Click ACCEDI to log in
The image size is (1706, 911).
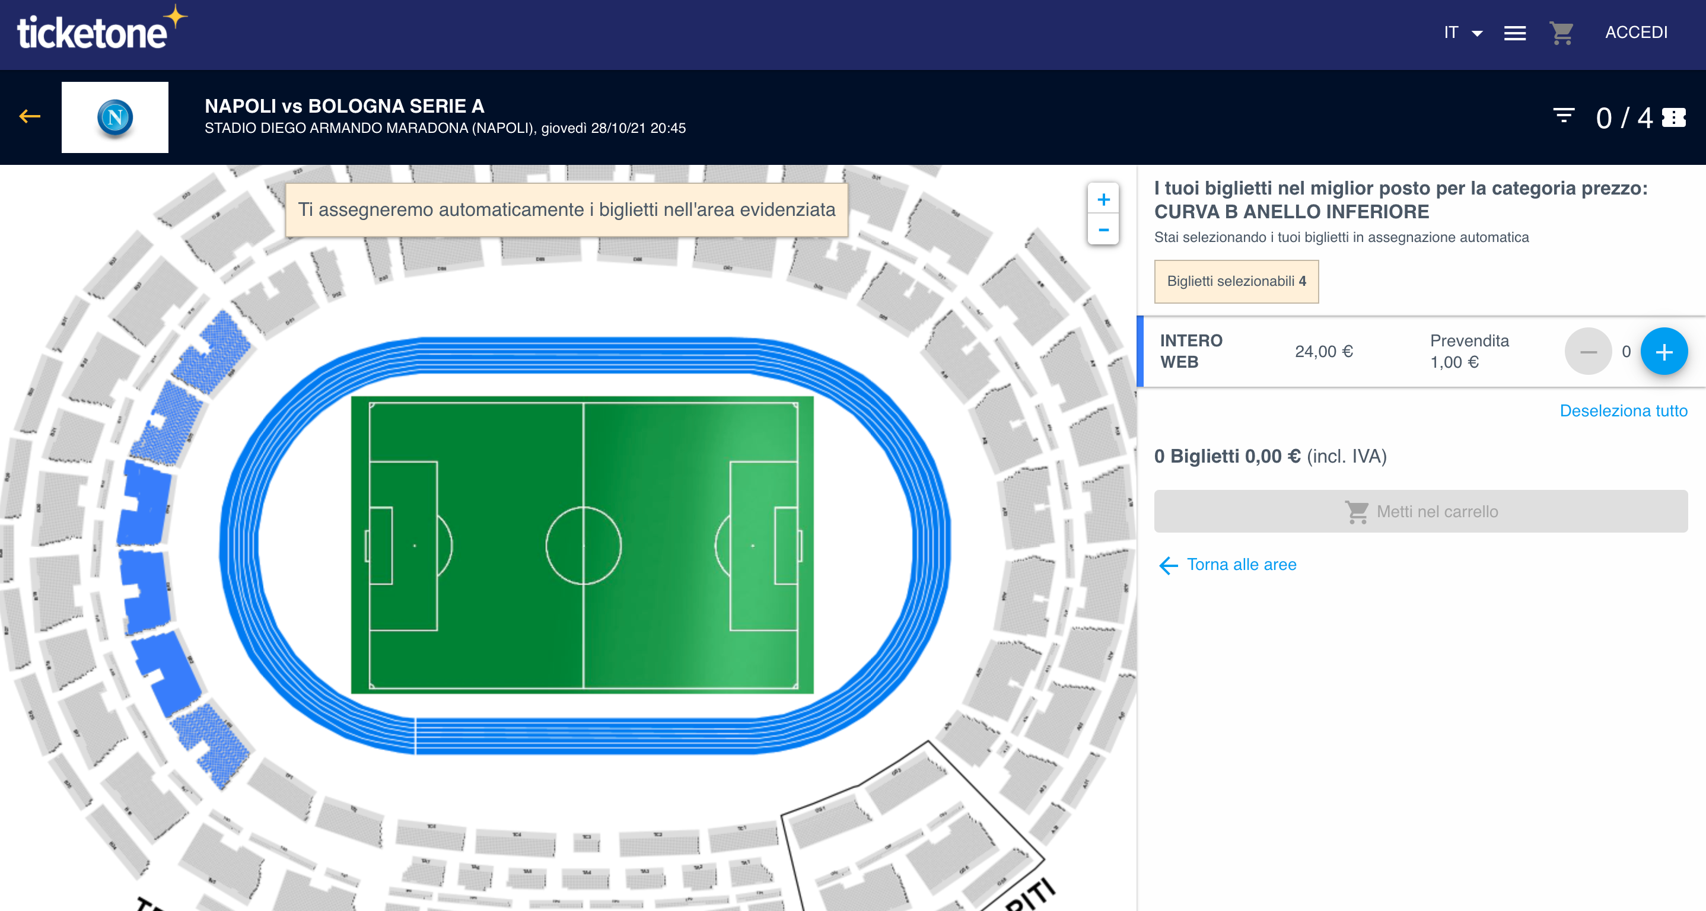pos(1636,33)
